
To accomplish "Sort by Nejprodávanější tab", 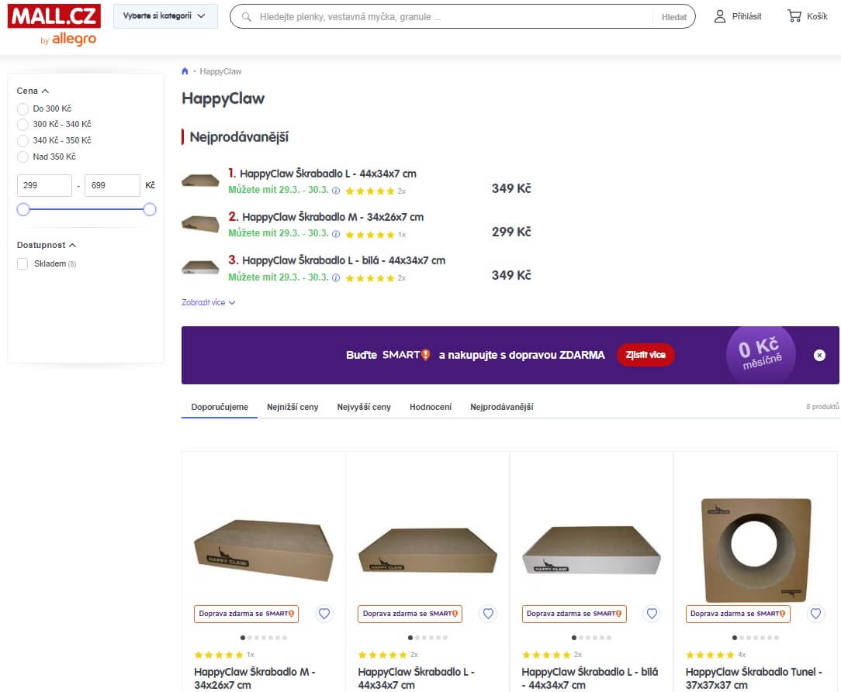I will click(501, 407).
